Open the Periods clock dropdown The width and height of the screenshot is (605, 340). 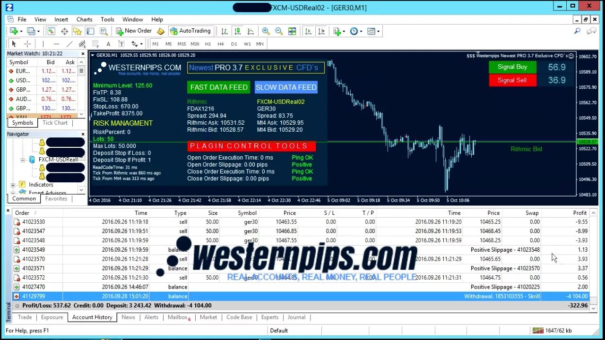pos(356,31)
